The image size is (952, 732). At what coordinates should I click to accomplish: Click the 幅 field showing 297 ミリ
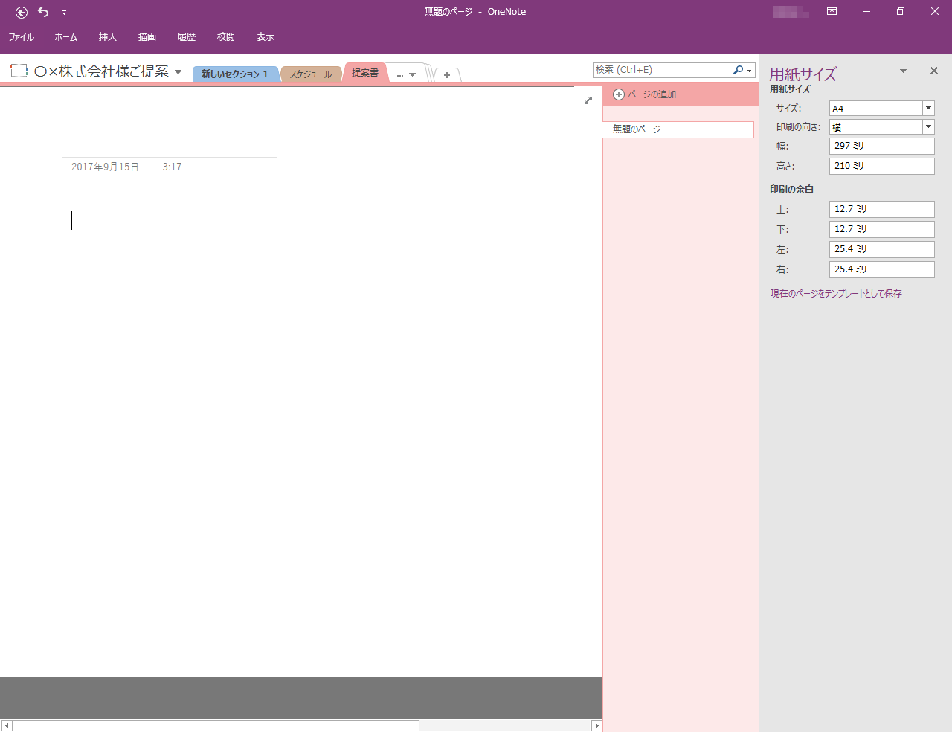point(881,146)
